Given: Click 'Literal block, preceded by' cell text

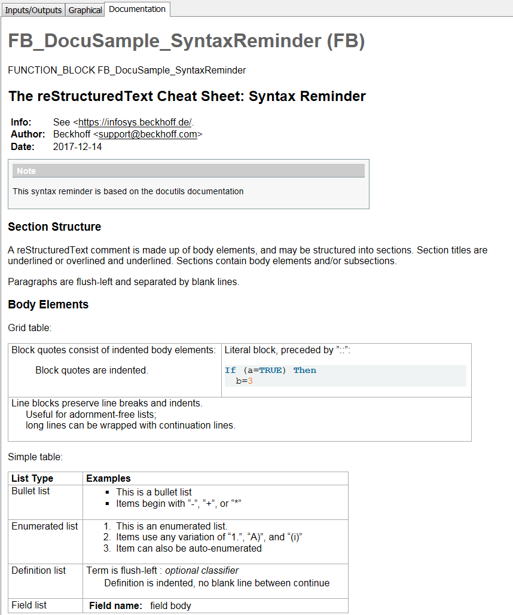Looking at the screenshot, I should 288,350.
